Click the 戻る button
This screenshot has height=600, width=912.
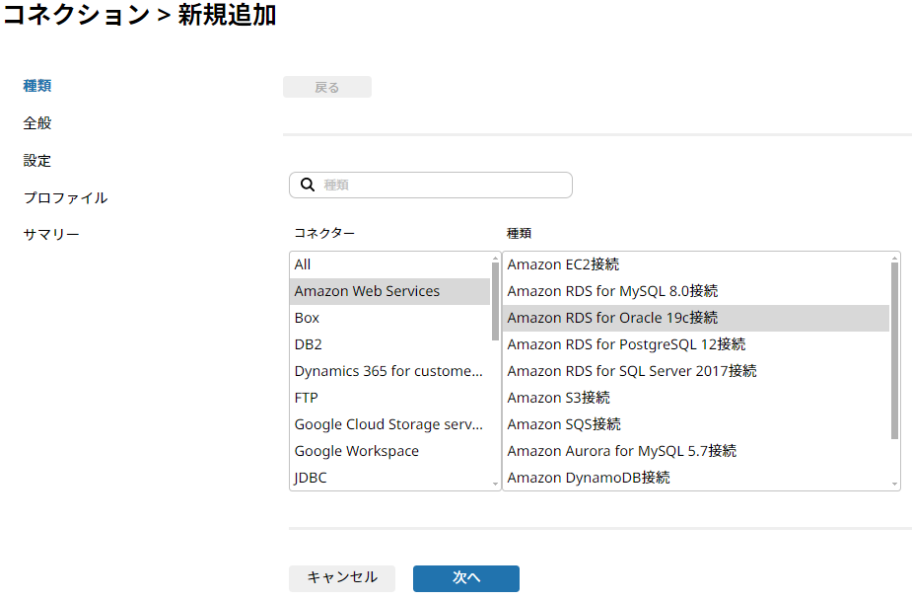[327, 87]
